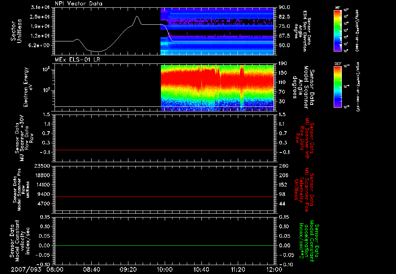Click the white sun elevation curve peak
This screenshot has width=396, height=274.
point(137,16)
